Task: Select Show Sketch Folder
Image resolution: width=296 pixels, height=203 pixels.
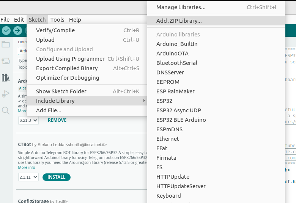Action: 87,91
